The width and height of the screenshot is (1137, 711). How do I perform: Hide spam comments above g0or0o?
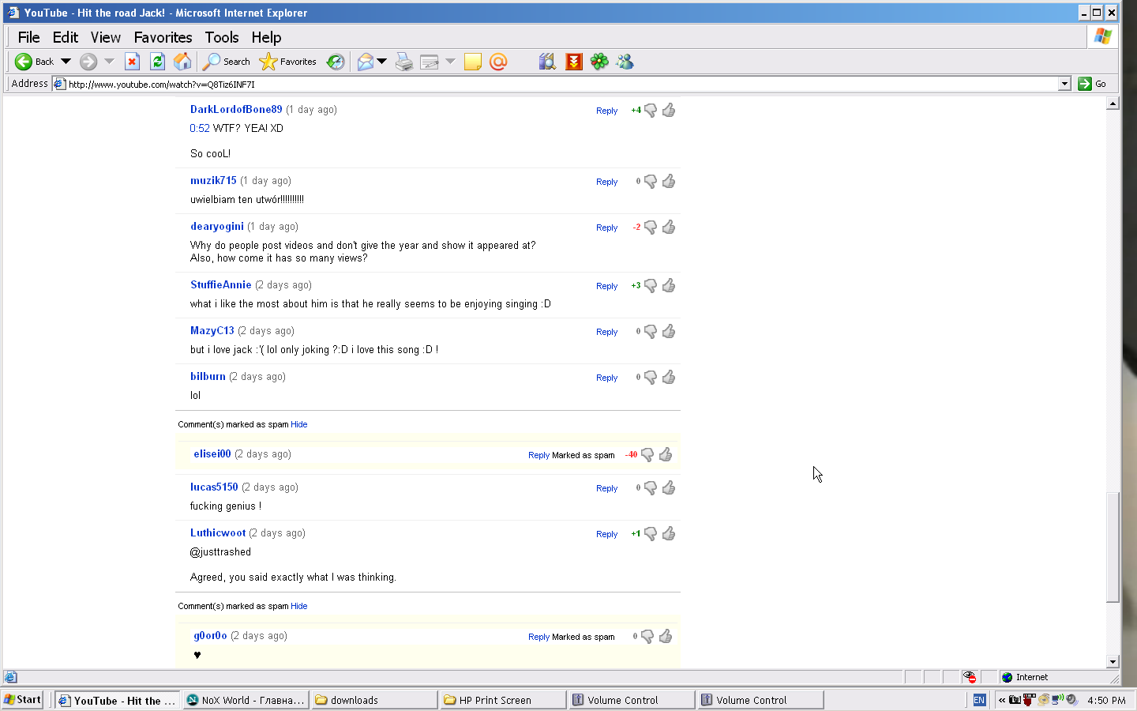point(298,606)
